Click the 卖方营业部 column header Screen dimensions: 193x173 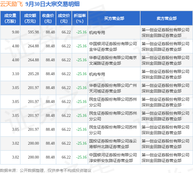pos(166,18)
